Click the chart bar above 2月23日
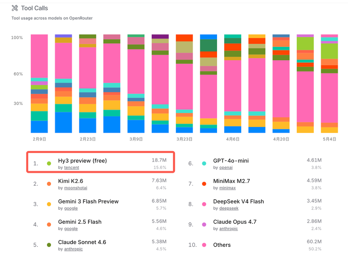The height and width of the screenshot is (256, 348). coord(88,83)
